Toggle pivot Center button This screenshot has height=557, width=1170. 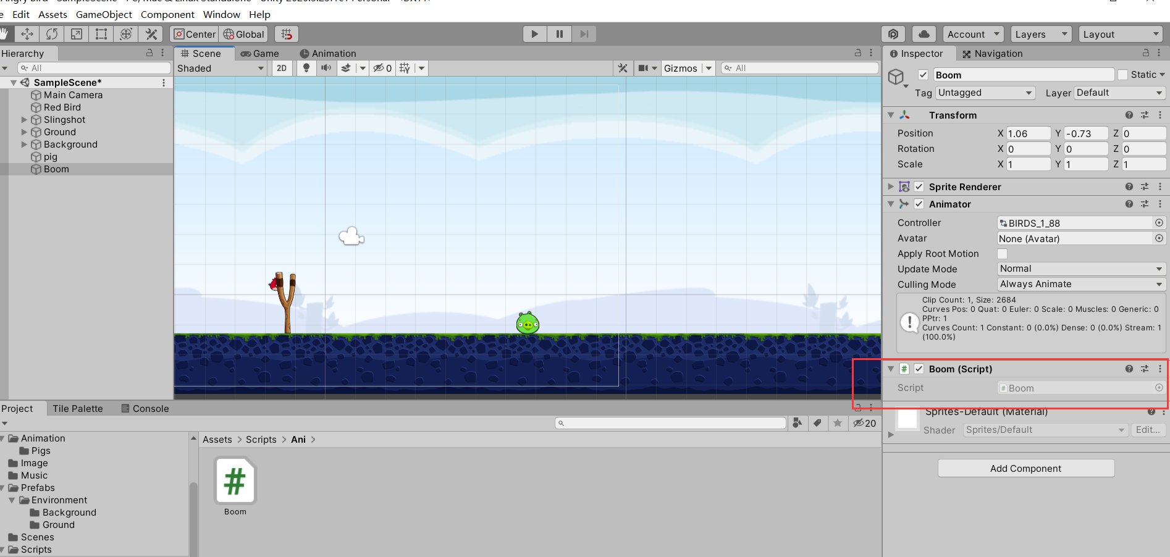tap(194, 34)
